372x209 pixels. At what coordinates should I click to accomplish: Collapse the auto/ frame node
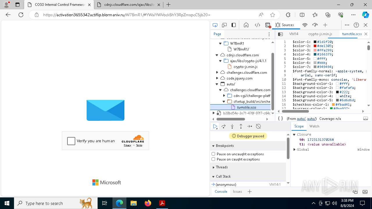(217, 84)
